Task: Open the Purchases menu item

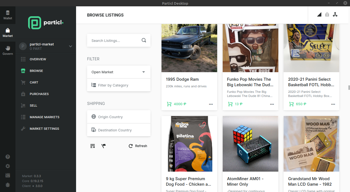Action: click(46, 94)
